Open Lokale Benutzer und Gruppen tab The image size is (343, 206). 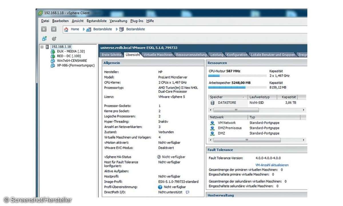click(273, 55)
